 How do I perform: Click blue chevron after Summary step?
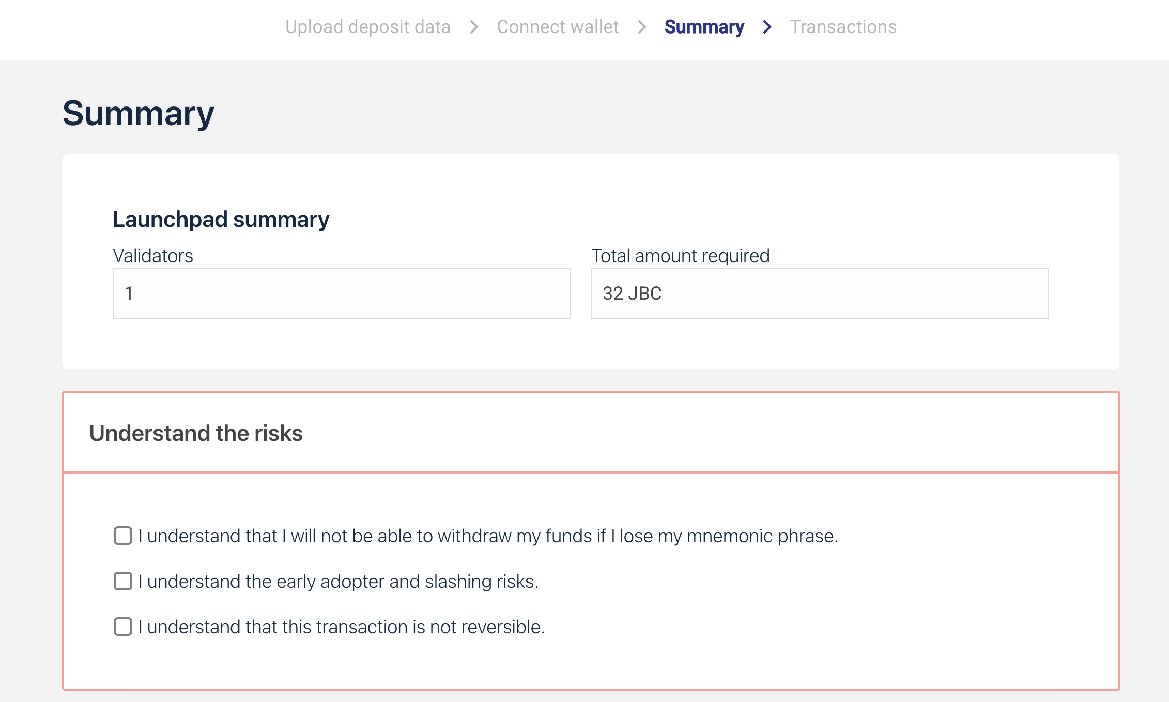pyautogui.click(x=767, y=27)
